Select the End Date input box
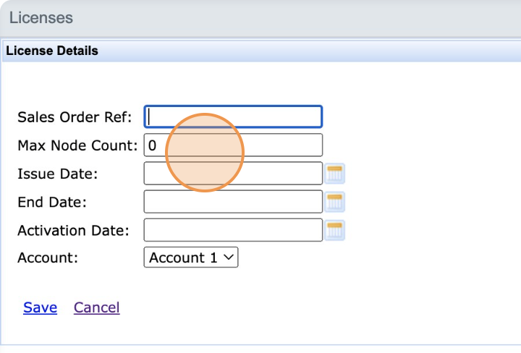Image resolution: width=521 pixels, height=353 pixels. pos(233,202)
